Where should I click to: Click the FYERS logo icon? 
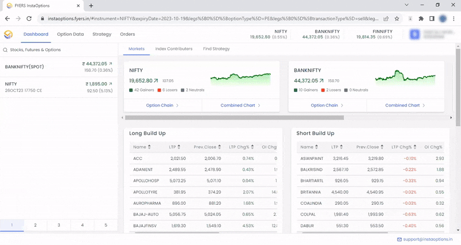(8, 35)
